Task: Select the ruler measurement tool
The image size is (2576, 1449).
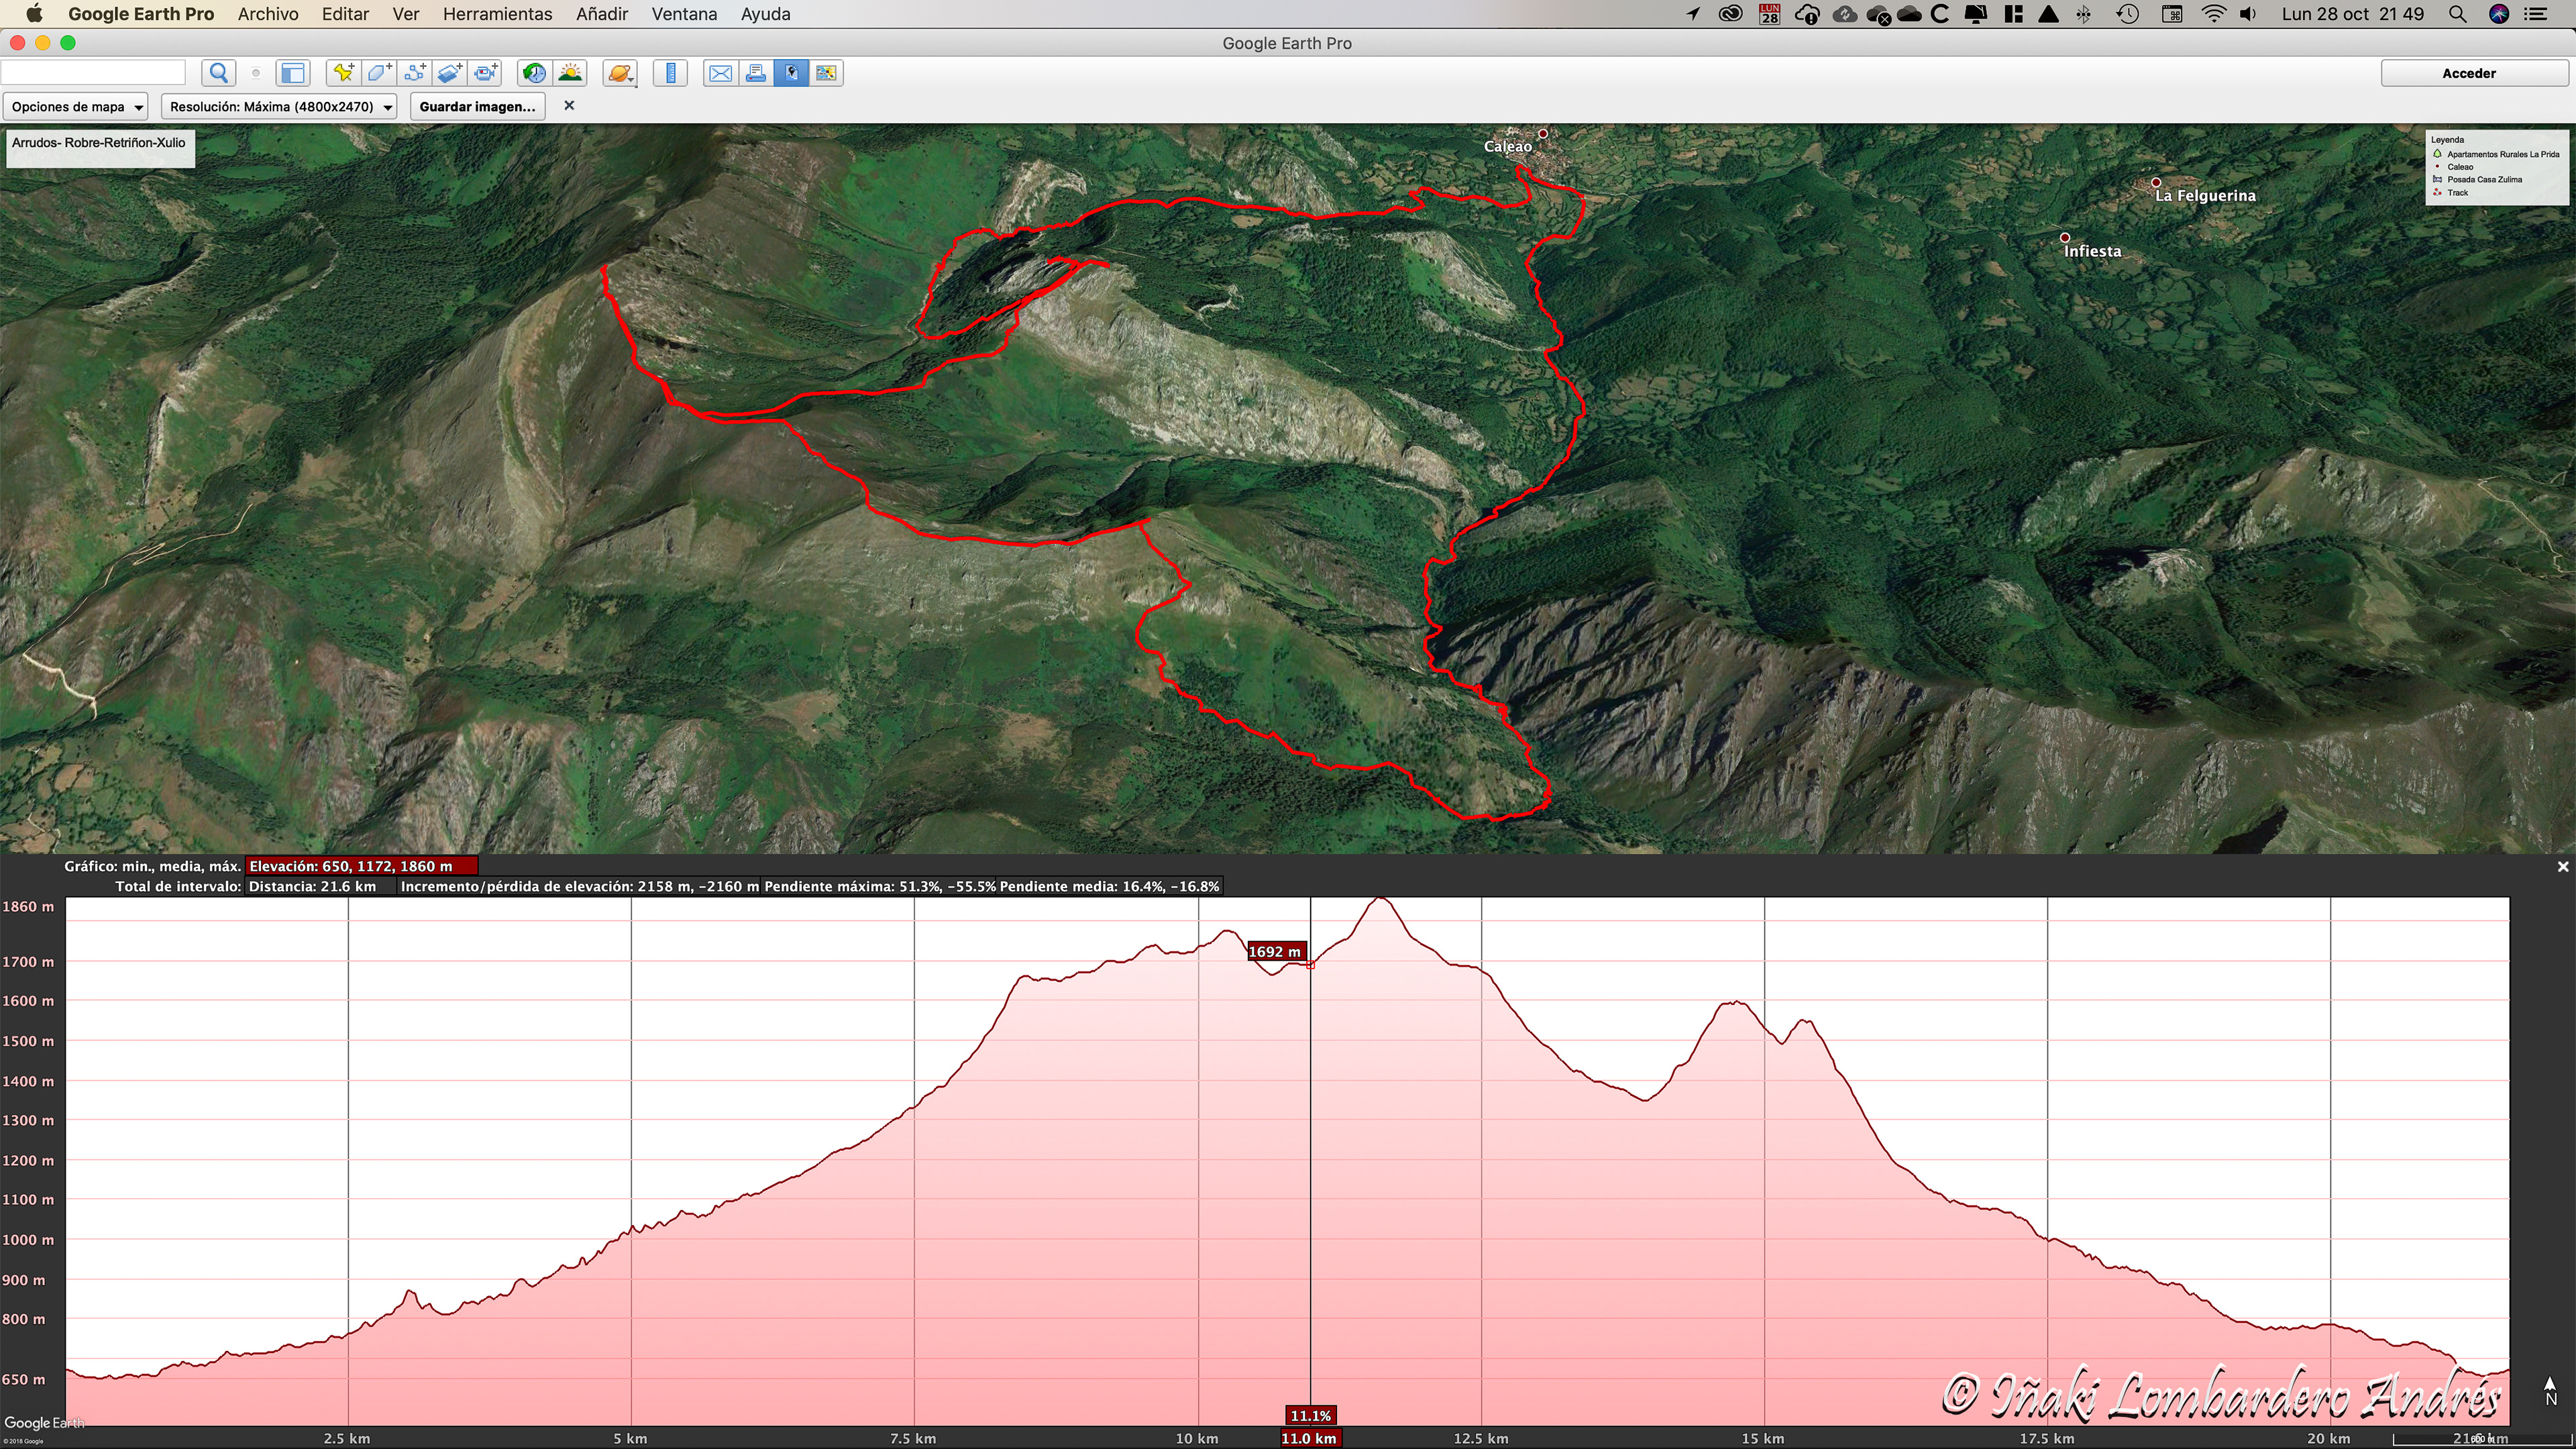Action: pyautogui.click(x=670, y=73)
